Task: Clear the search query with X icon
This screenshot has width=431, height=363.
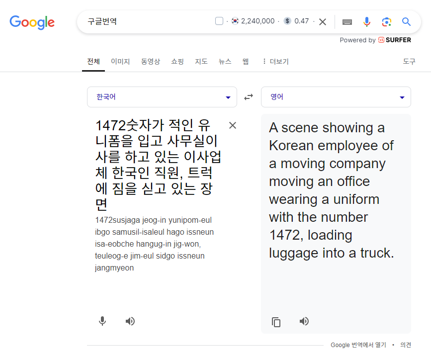Action: (x=323, y=22)
